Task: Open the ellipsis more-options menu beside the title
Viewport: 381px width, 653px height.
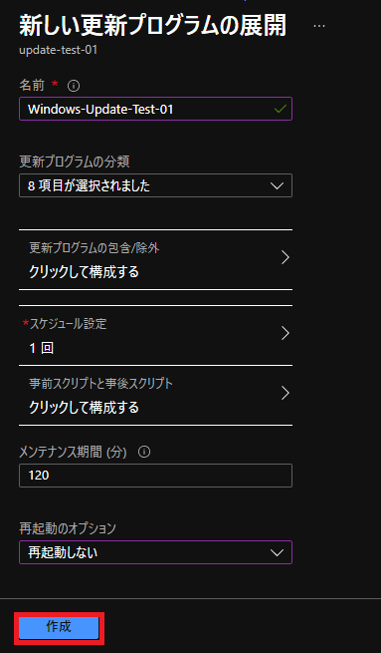Action: [x=319, y=26]
